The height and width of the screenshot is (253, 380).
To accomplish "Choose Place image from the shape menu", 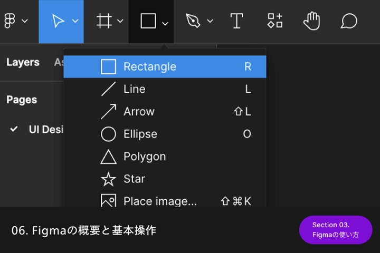I will tap(165, 199).
